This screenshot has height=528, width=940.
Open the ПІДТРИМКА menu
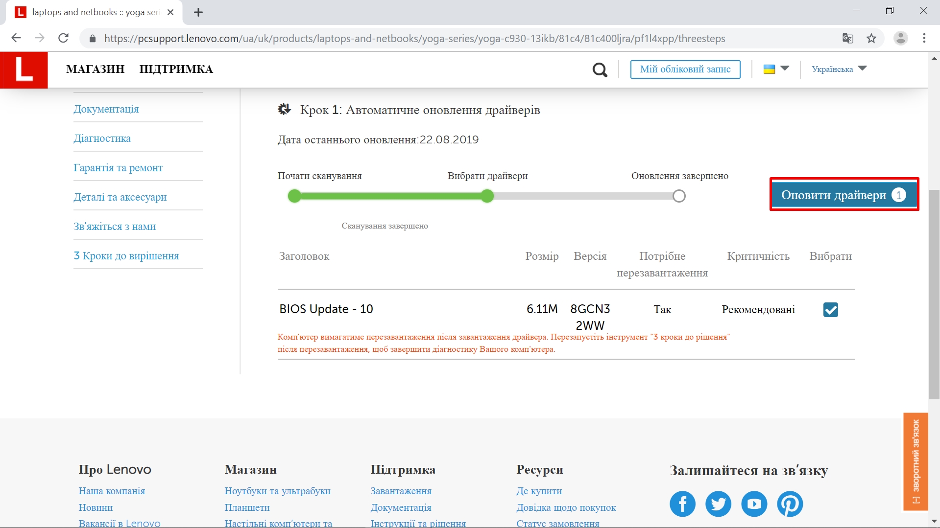[x=176, y=69]
